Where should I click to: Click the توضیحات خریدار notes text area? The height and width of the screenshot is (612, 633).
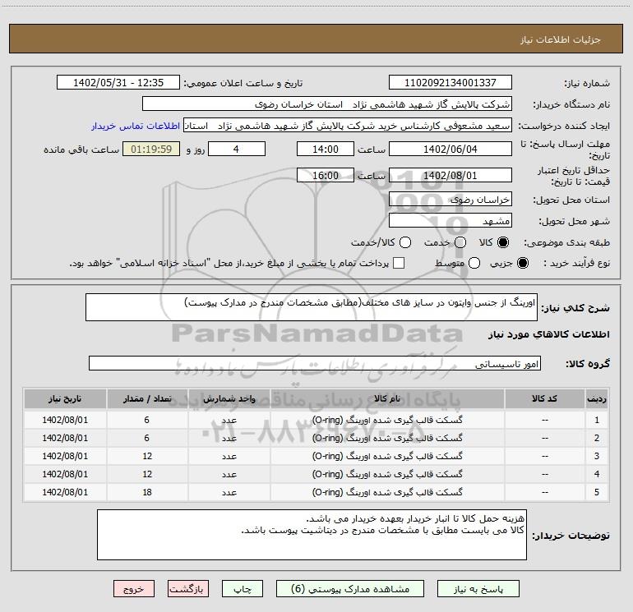point(312,534)
